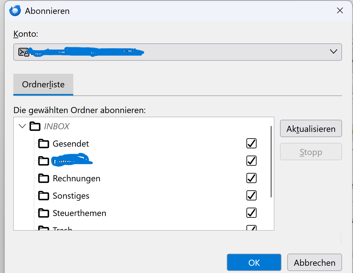Viewport: 353px width, 273px height.
Task: Click the mail account icon in Konto field
Action: [x=23, y=52]
